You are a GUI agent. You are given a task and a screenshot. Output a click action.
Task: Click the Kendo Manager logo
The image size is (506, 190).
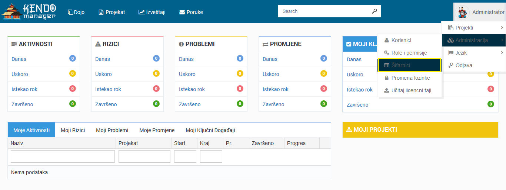click(x=29, y=11)
